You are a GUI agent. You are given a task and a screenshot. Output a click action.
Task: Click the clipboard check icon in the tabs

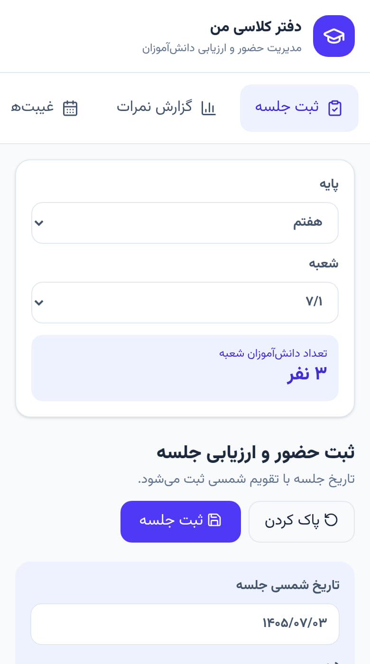(335, 108)
